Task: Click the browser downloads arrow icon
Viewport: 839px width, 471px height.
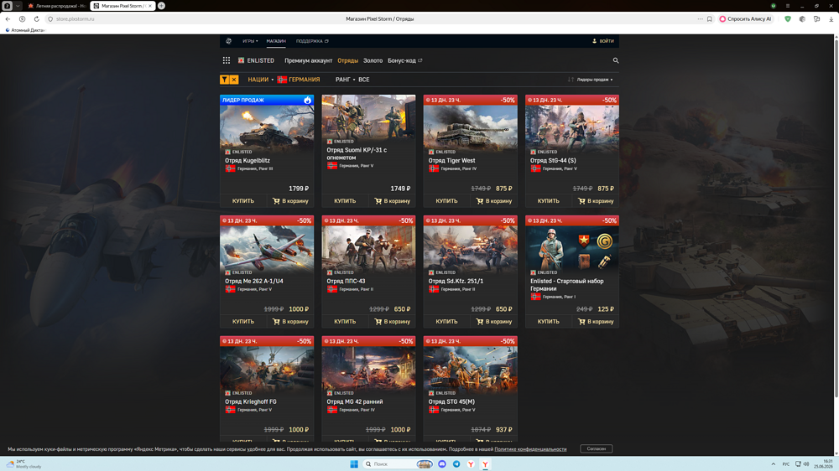Action: [831, 18]
